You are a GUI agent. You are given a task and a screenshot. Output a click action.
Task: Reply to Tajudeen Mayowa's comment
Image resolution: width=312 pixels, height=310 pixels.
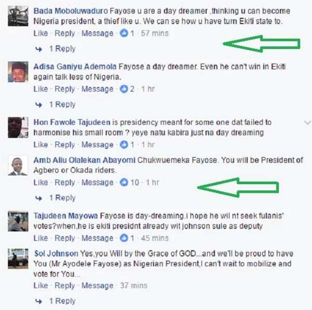point(65,238)
